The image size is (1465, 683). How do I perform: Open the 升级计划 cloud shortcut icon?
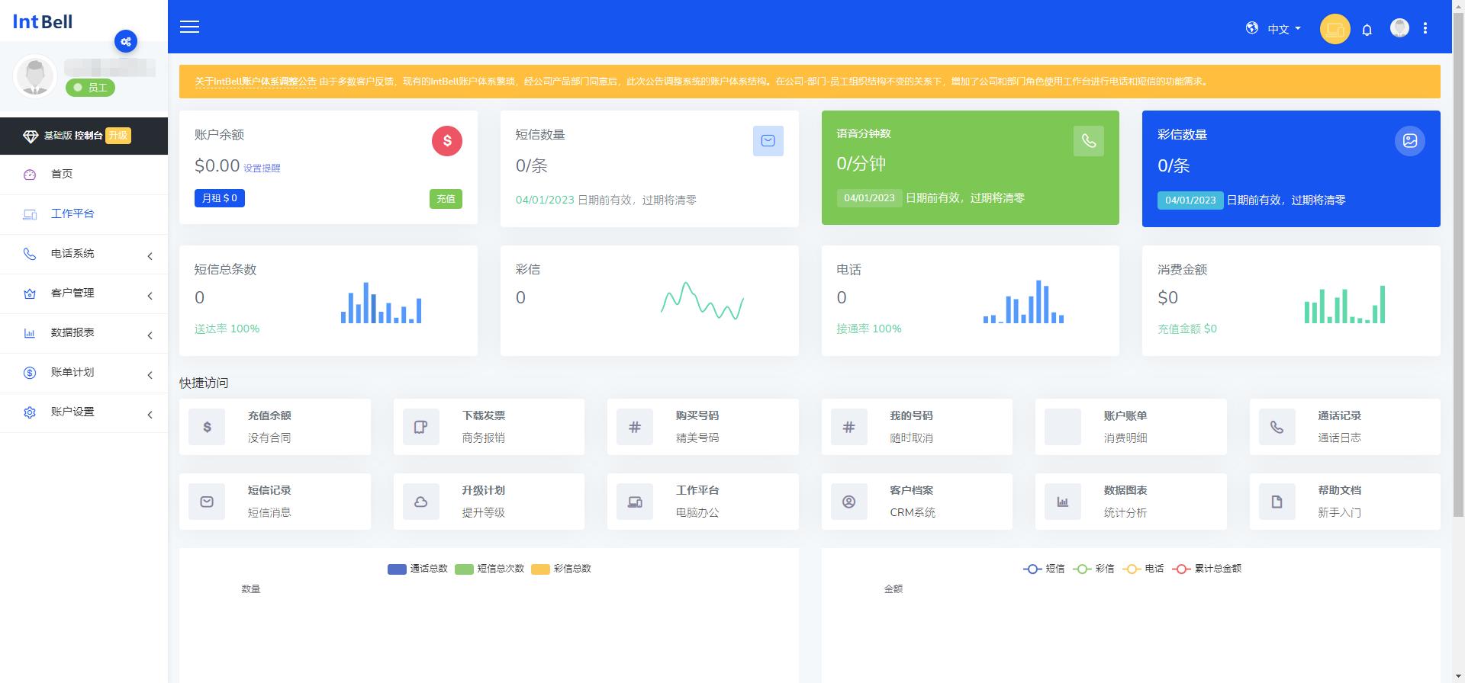[x=420, y=502]
